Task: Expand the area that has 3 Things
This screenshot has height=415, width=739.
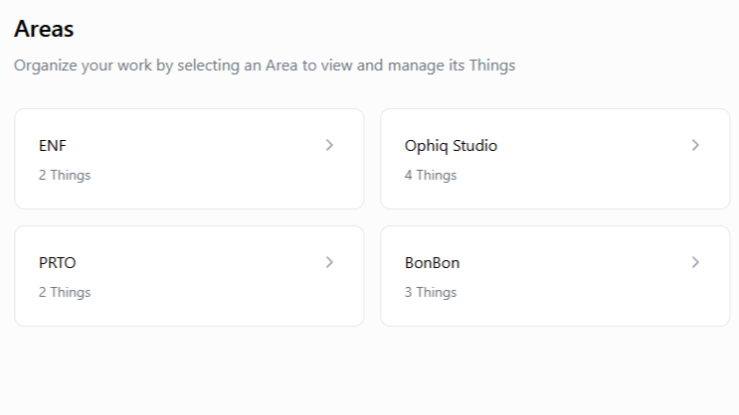Action: [x=555, y=276]
